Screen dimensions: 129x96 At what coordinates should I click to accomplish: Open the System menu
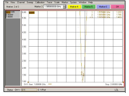(73, 3)
